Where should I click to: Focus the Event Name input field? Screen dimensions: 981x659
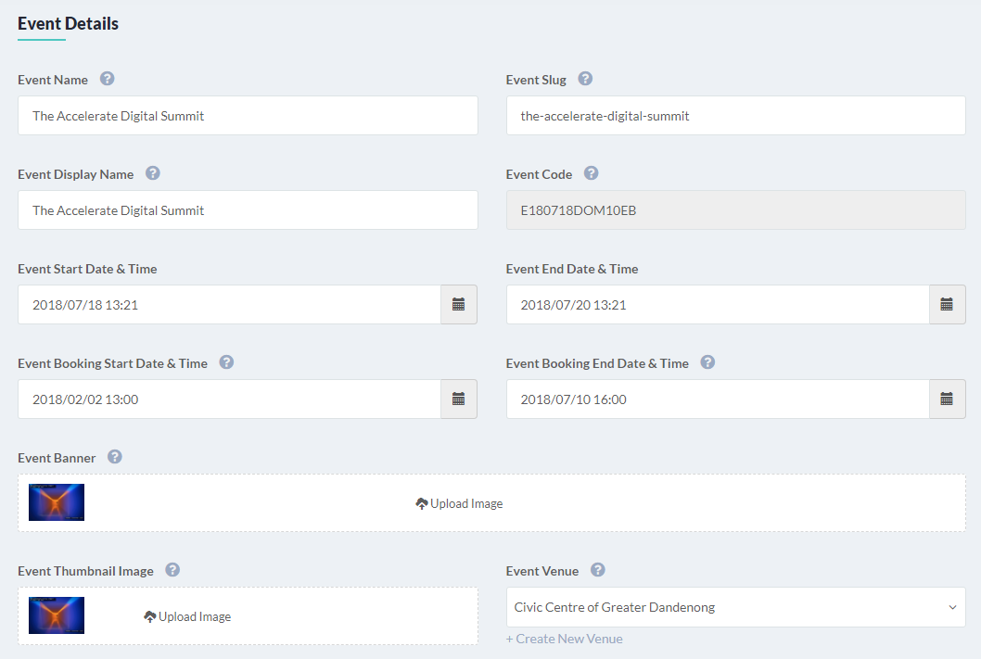248,116
